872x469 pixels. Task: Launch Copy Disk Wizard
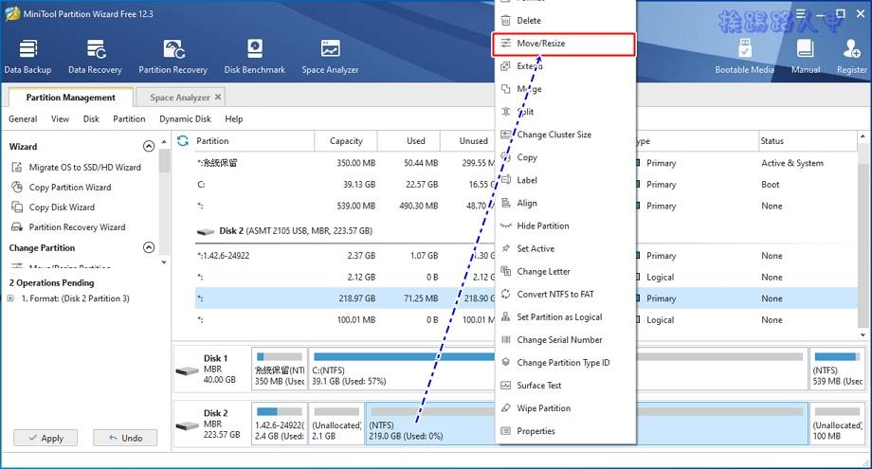click(53, 207)
